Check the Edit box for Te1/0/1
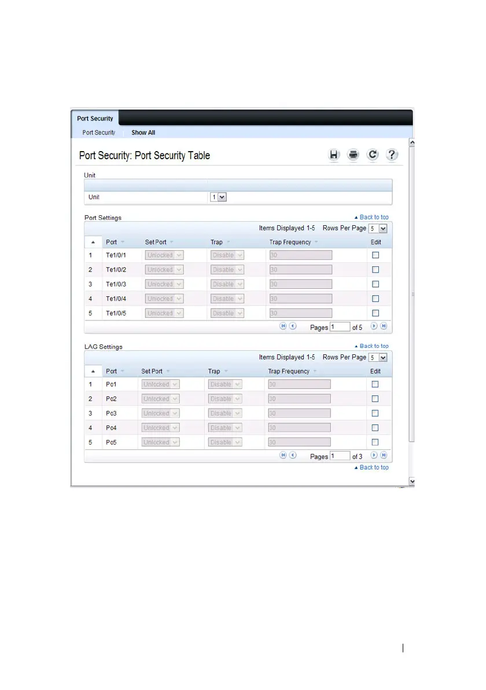 tap(375, 255)
